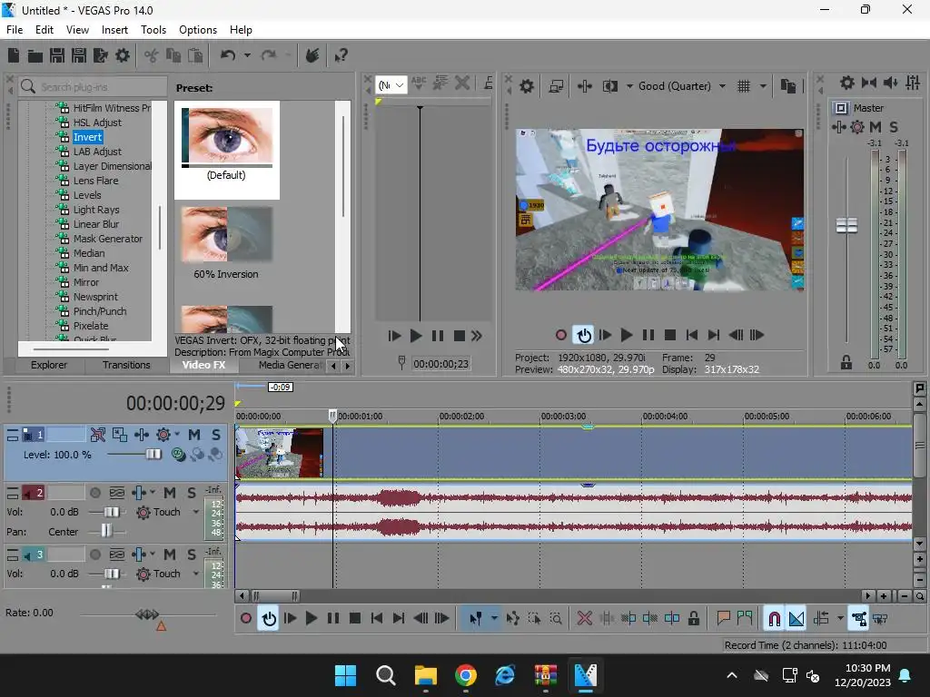Screen dimensions: 930x697
Task: Adjust audio track 2 Vol slider
Action: tap(112, 512)
